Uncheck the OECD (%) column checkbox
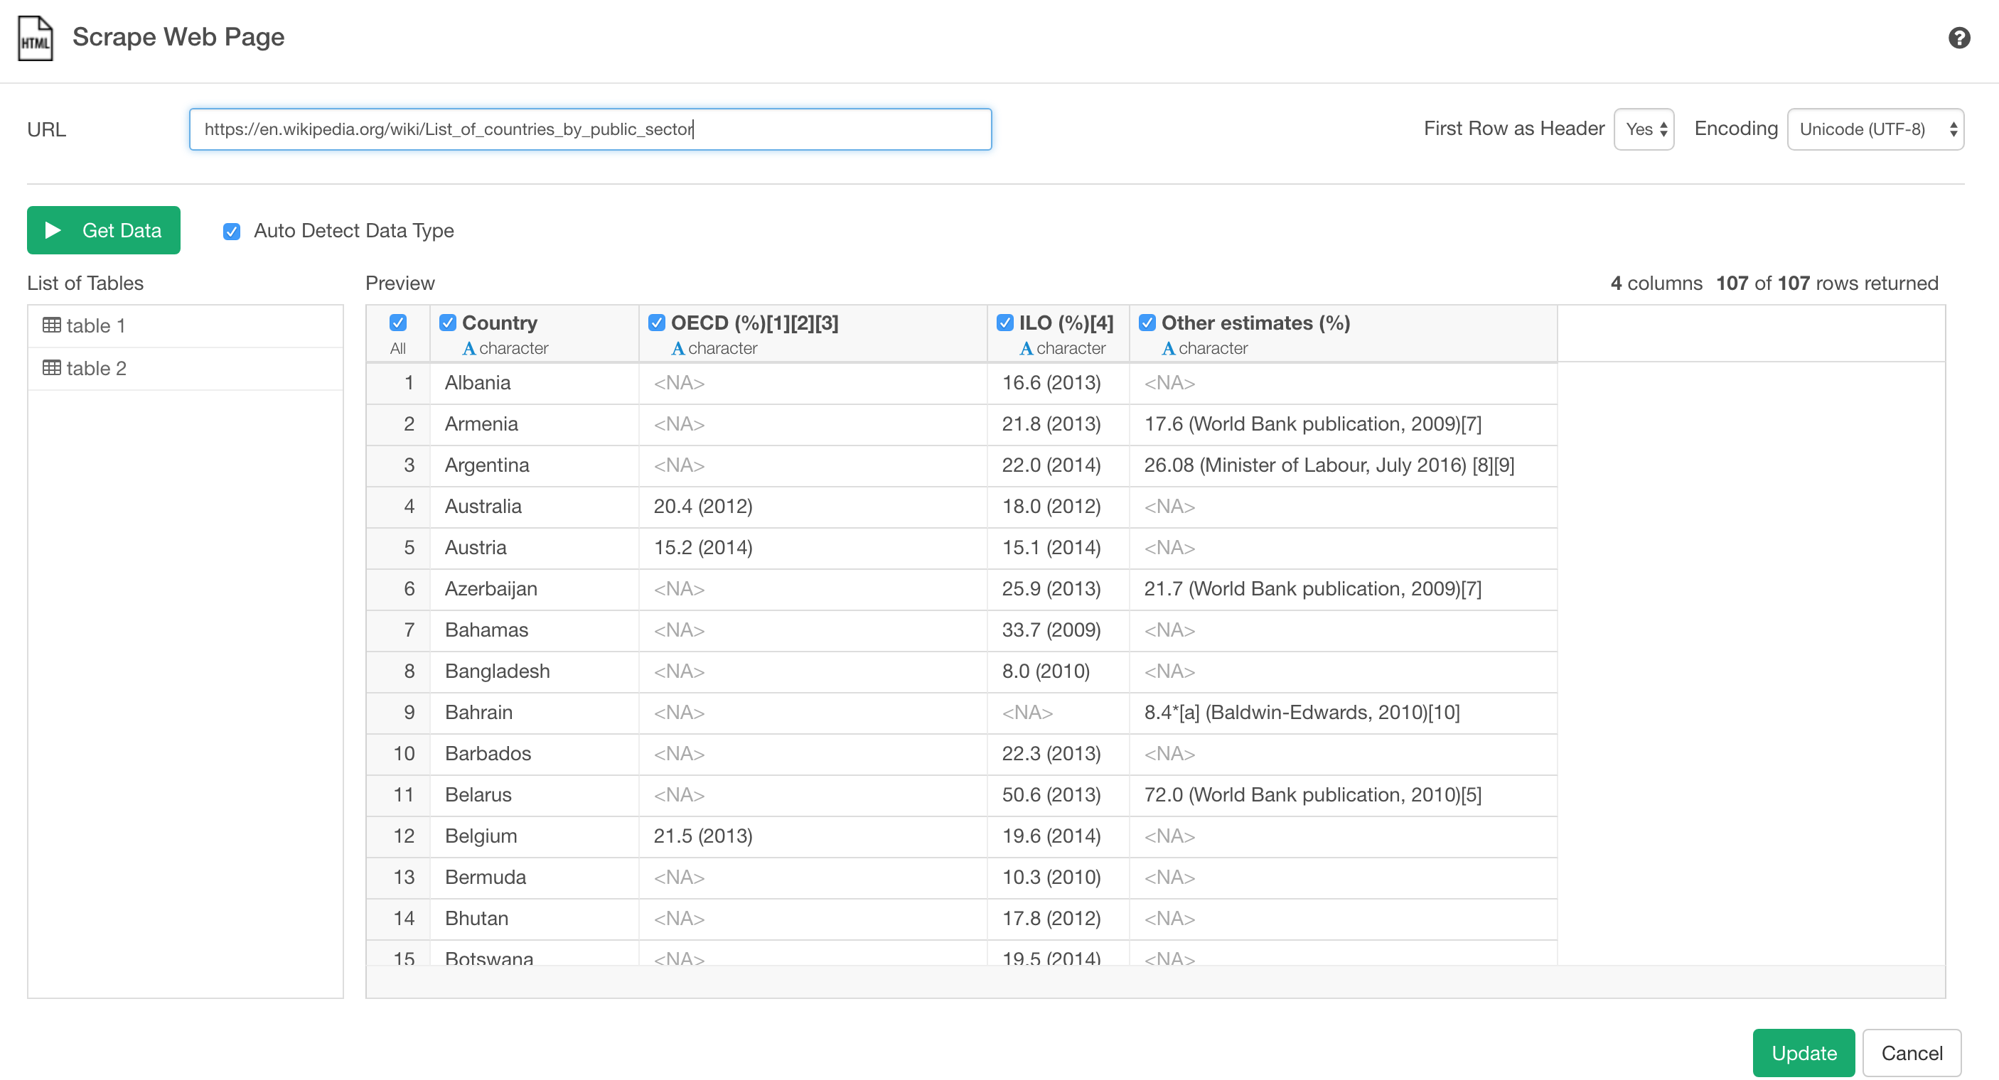The width and height of the screenshot is (1999, 1080). [x=657, y=323]
